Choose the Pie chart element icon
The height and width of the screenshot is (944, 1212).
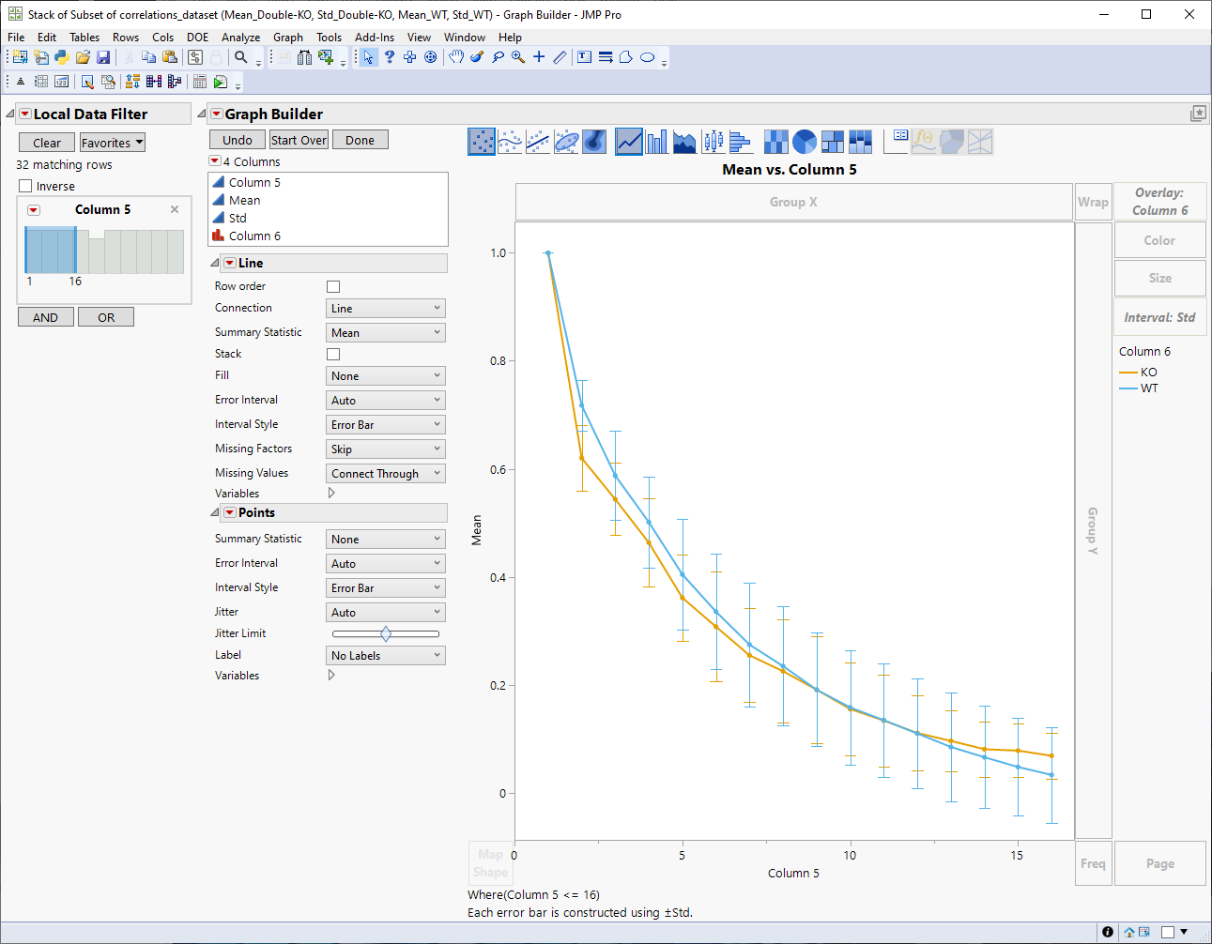(x=805, y=142)
